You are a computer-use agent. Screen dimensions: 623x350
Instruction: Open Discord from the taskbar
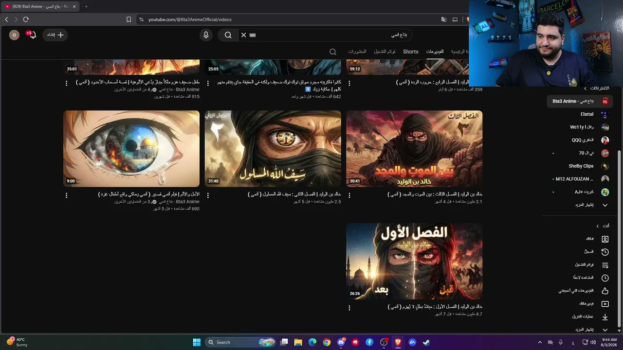[341, 342]
